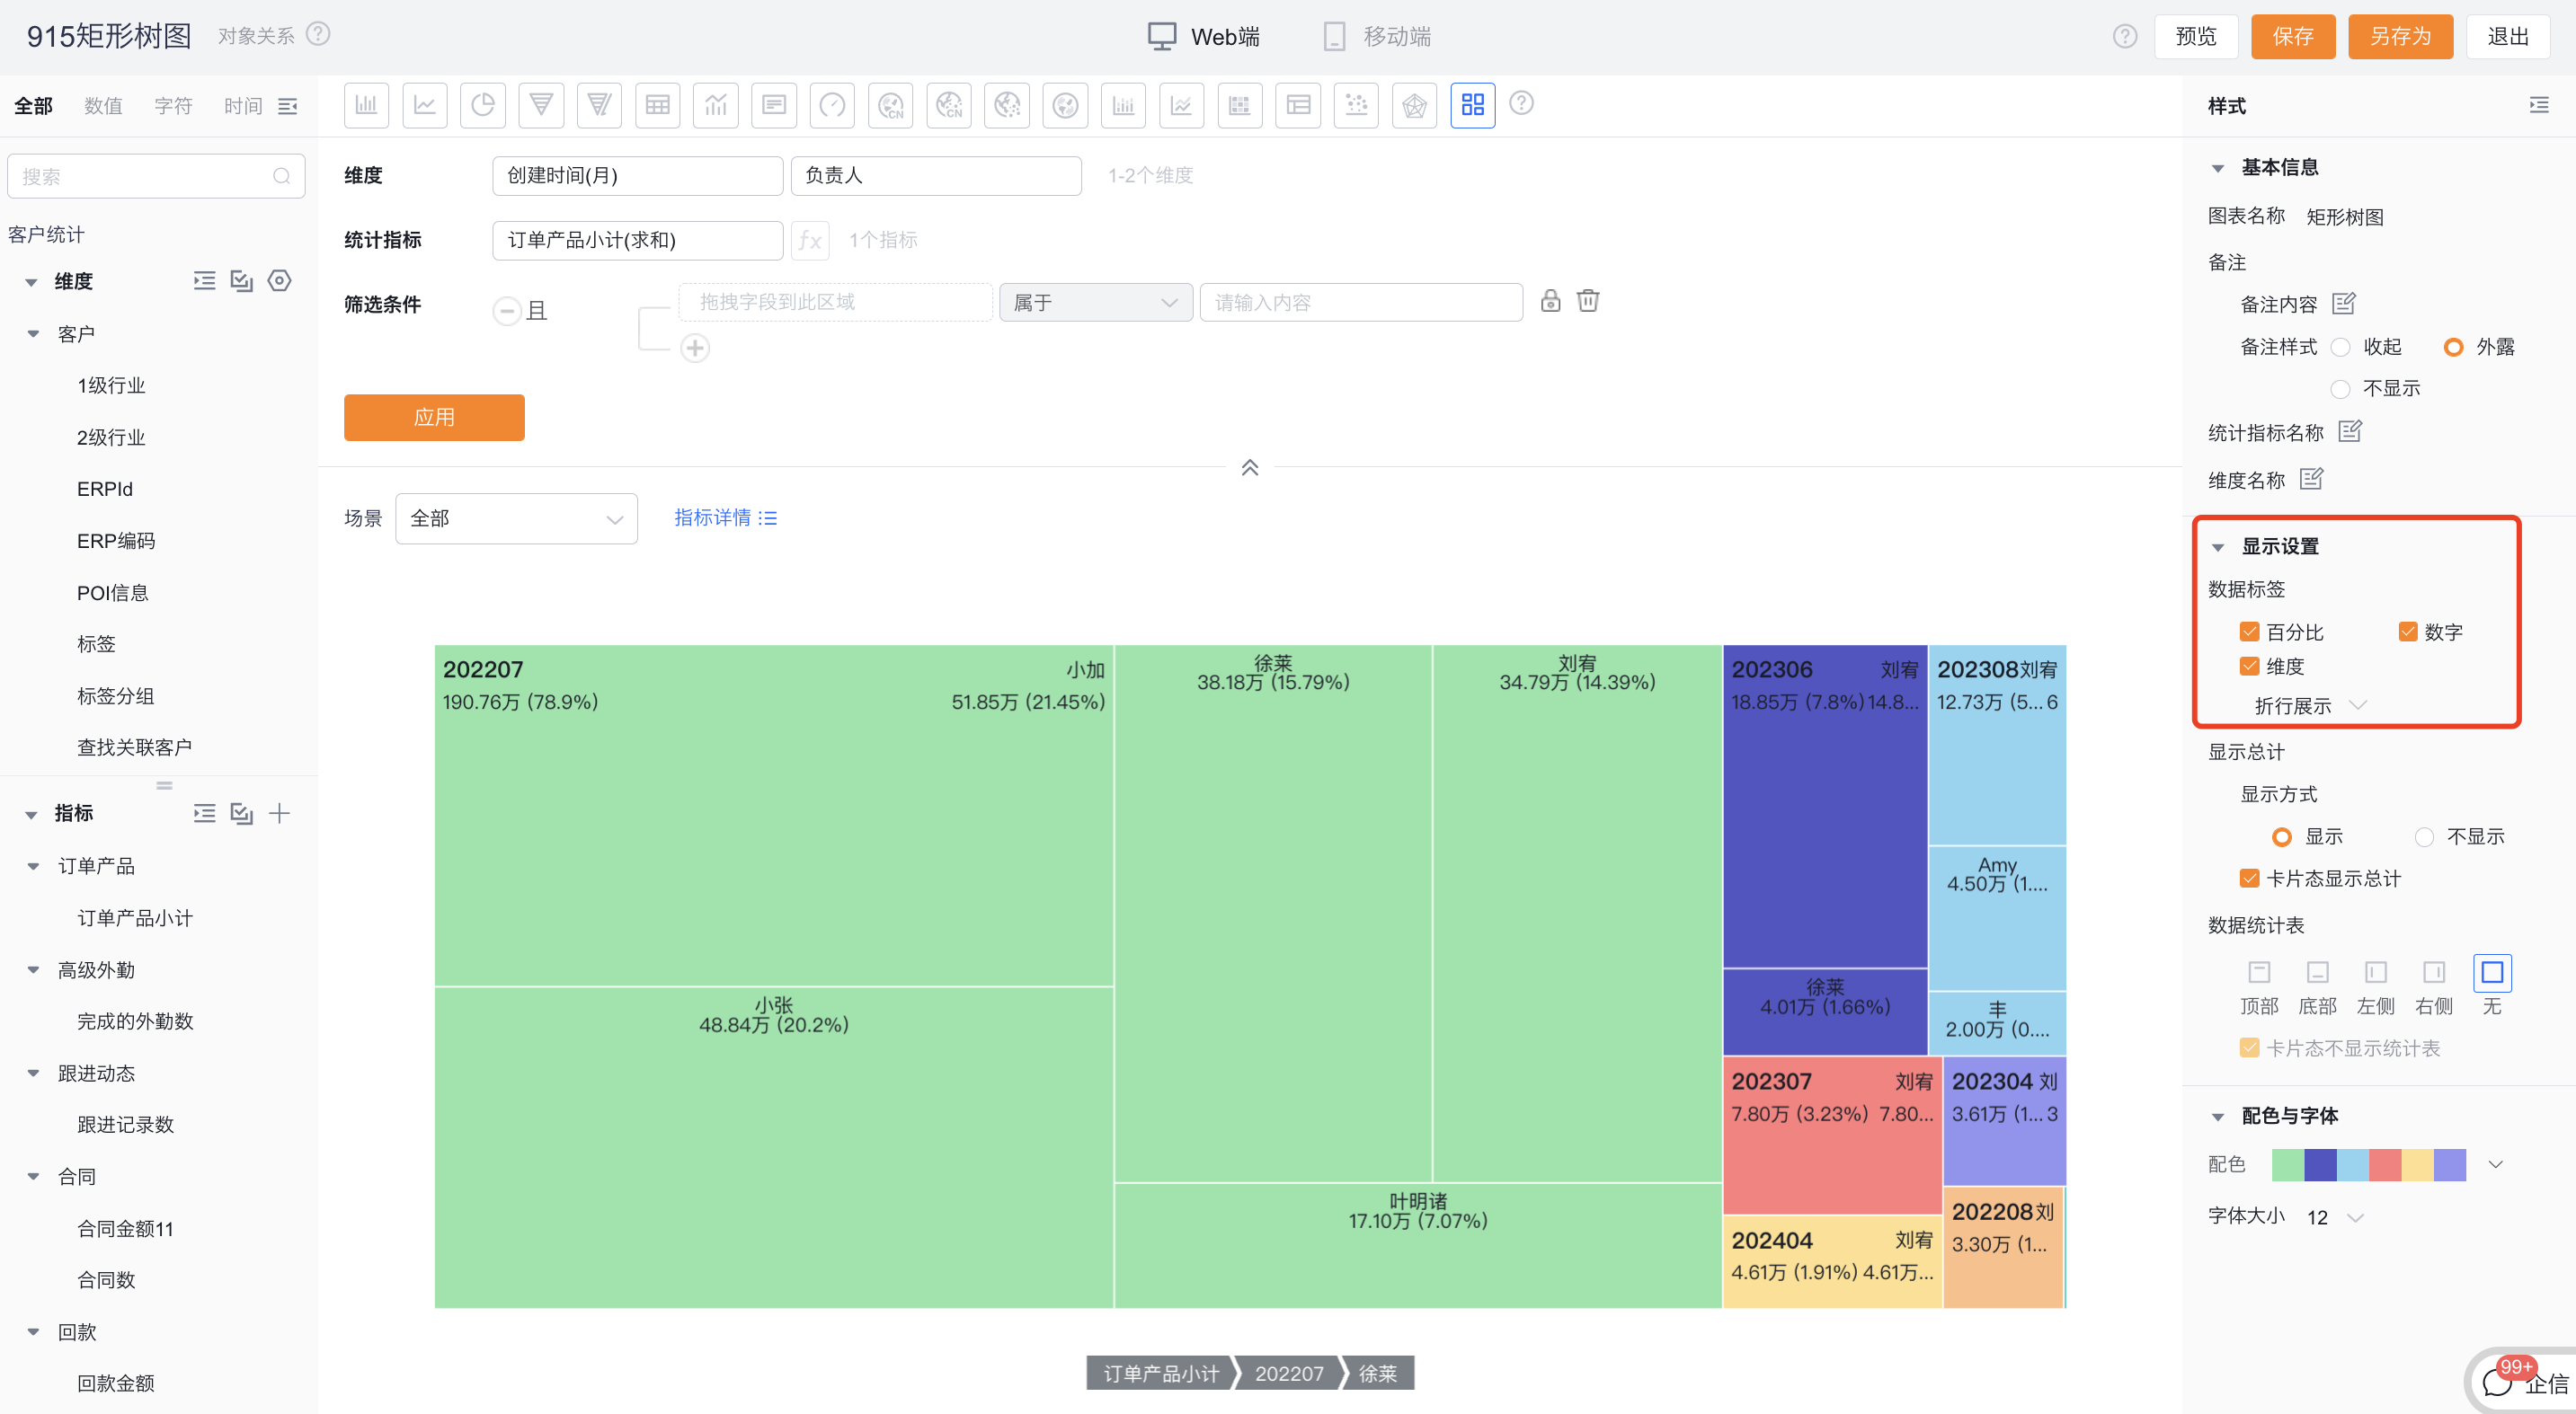Choose the radar chart type icon
Screen dimensions: 2576x1414
[1414, 105]
